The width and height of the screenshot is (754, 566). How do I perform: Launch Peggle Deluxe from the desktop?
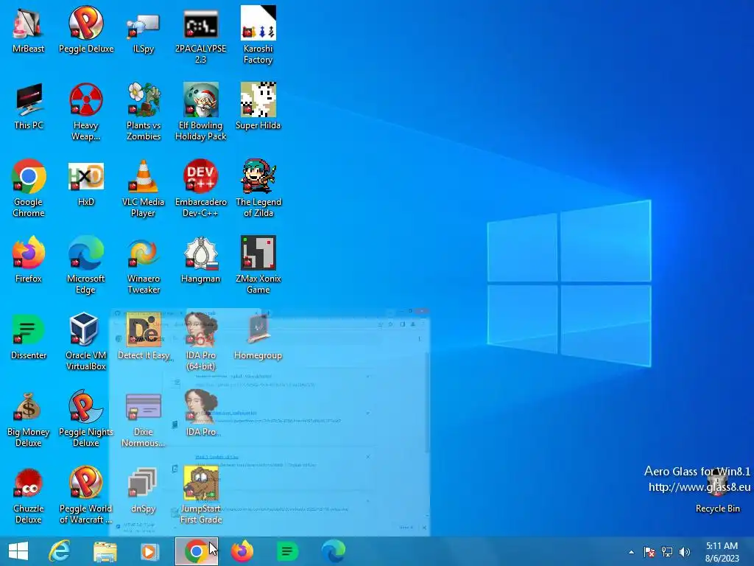[x=86, y=29]
